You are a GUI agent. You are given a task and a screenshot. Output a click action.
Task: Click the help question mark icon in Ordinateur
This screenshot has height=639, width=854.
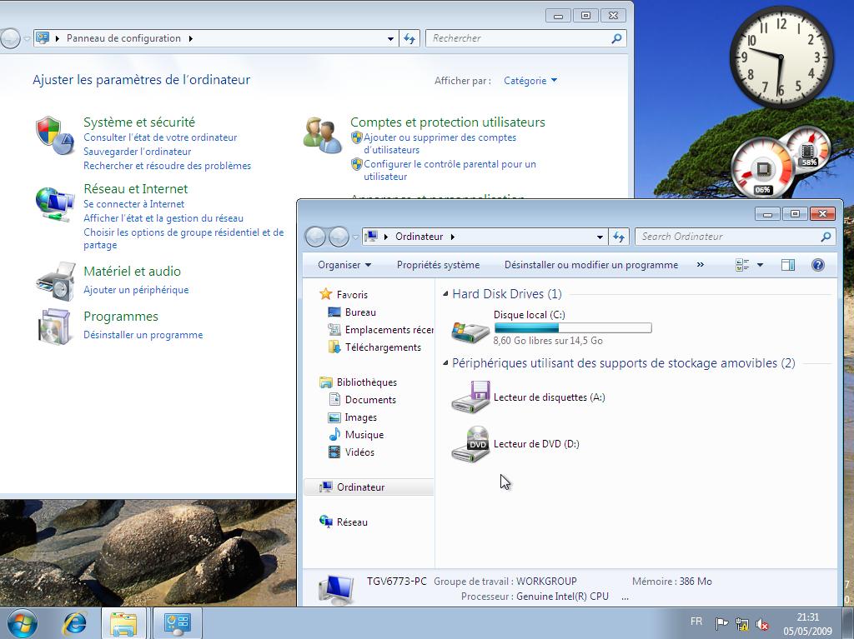[x=817, y=265]
